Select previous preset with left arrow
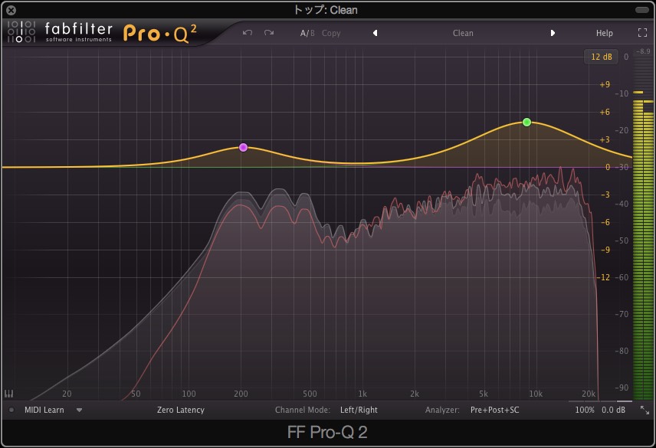 pos(376,33)
